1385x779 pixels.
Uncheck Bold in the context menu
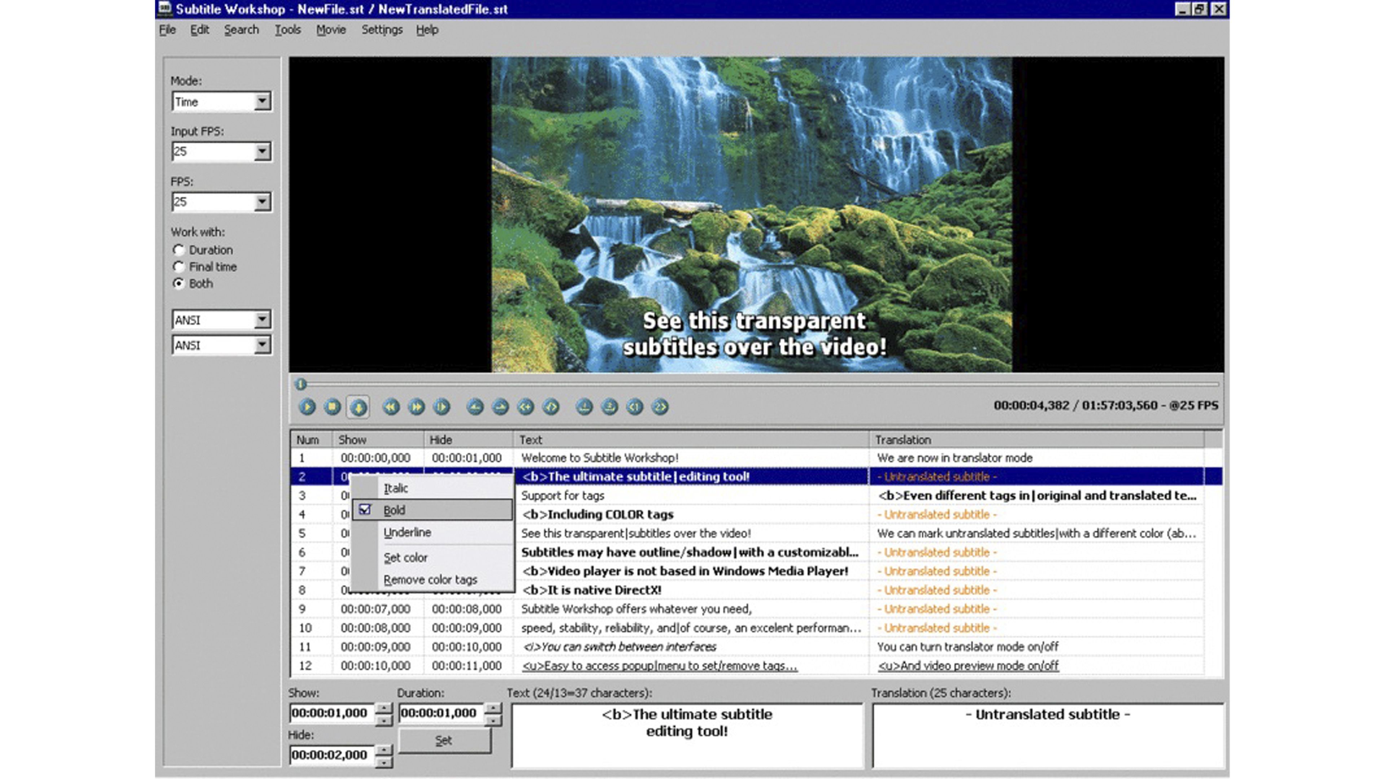pos(432,510)
